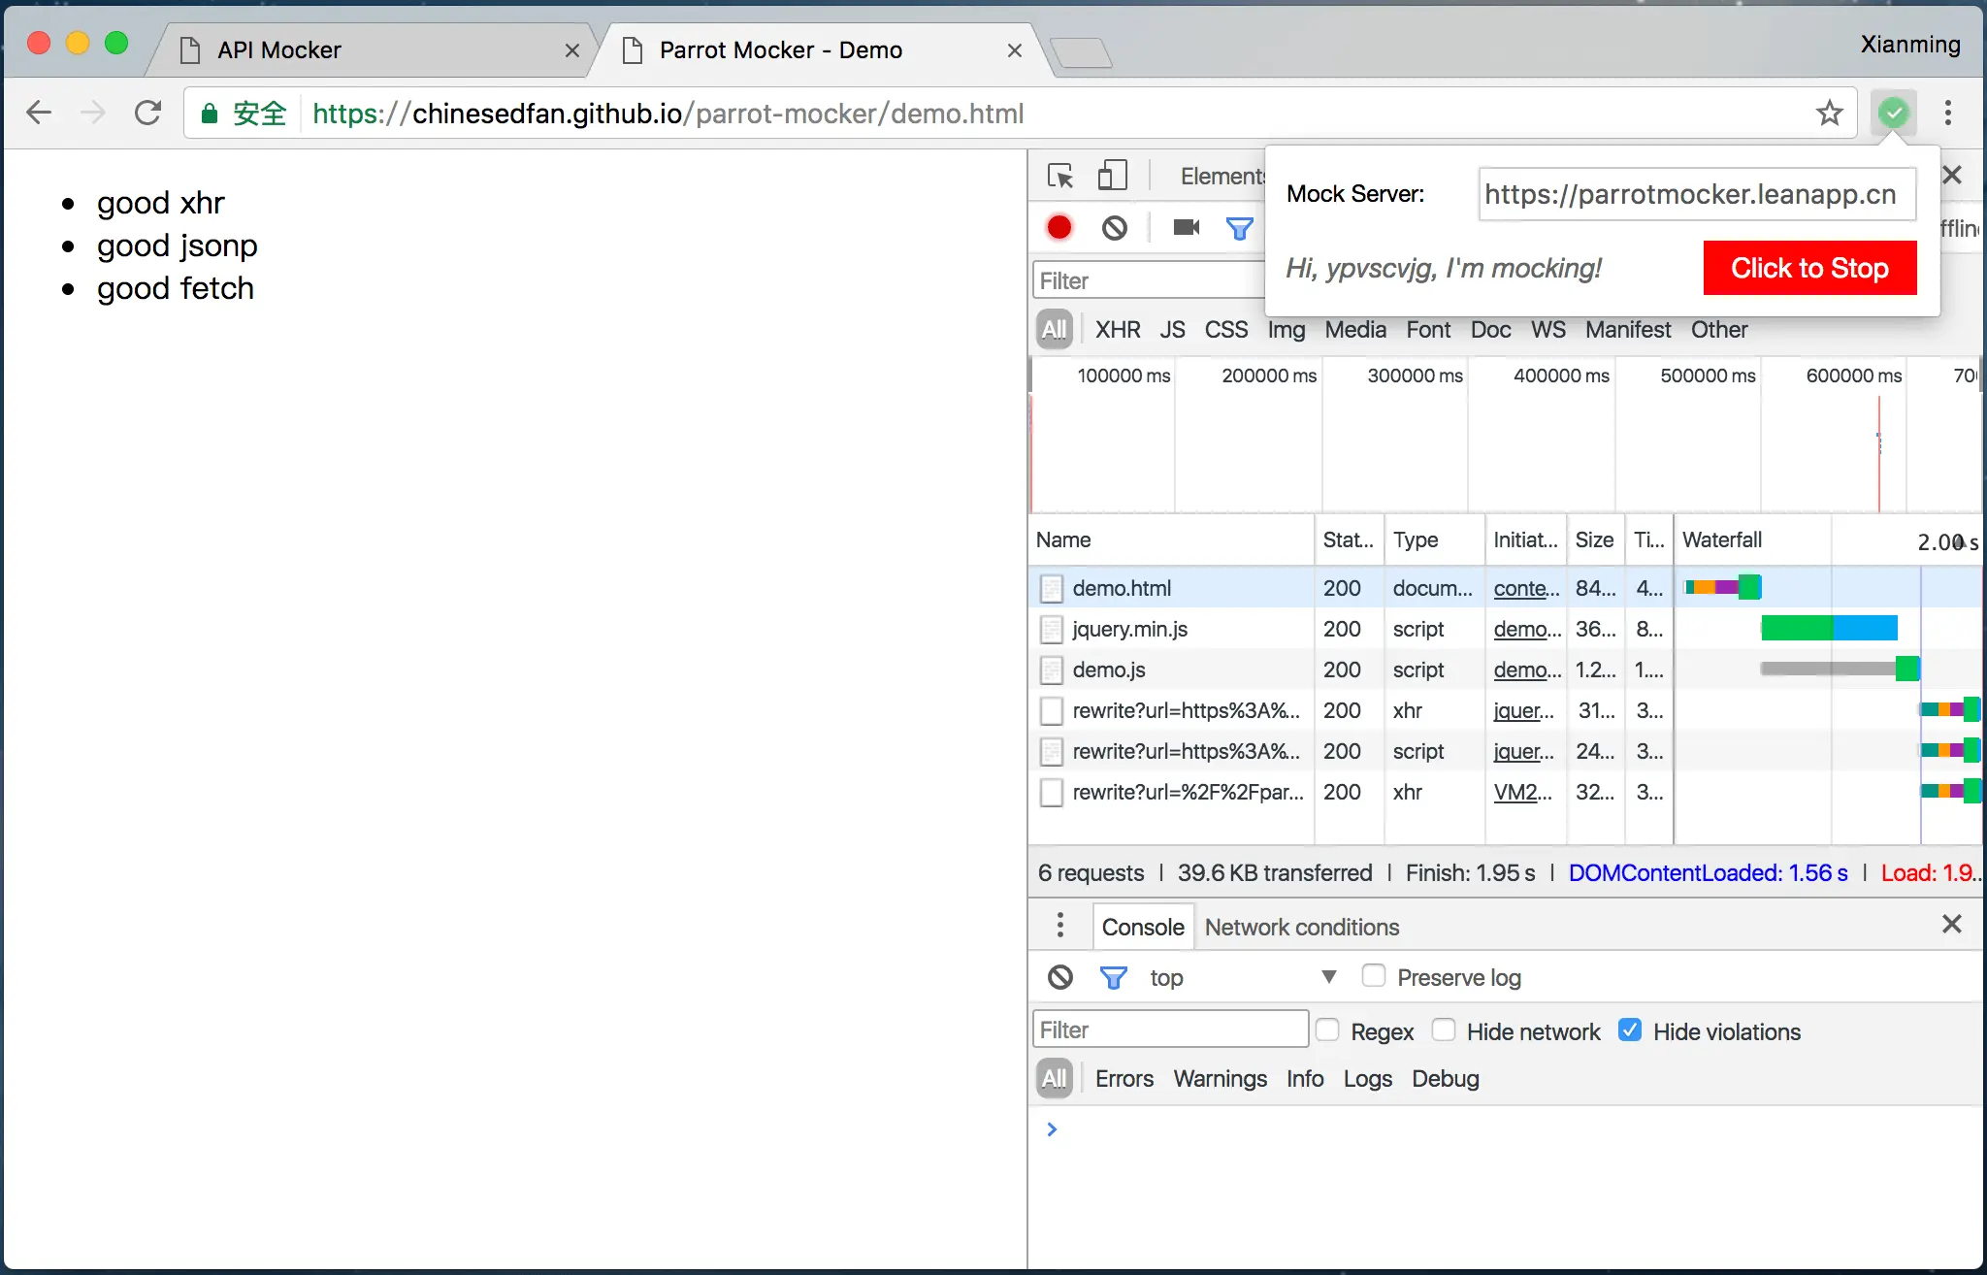This screenshot has height=1275, width=1987.
Task: Enable the Preserve log checkbox
Action: (1373, 975)
